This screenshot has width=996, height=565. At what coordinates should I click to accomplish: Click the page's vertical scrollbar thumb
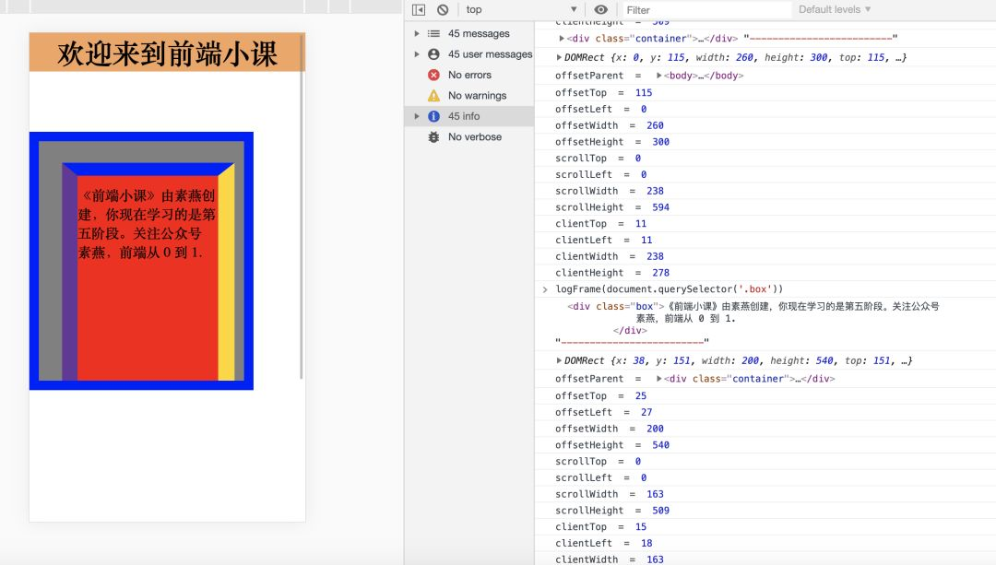pyautogui.click(x=301, y=207)
